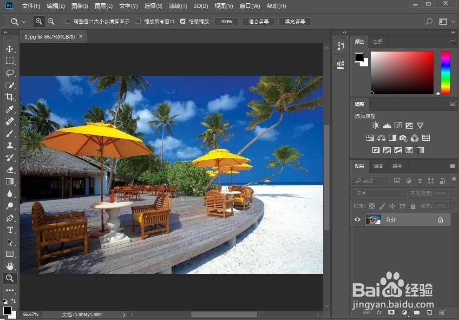Select the Eyedropper tool
The height and width of the screenshot is (320, 459).
coord(10,109)
